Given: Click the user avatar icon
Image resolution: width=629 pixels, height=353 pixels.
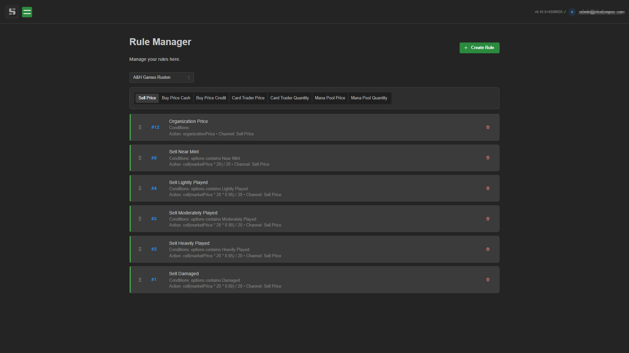Looking at the screenshot, I should point(572,12).
